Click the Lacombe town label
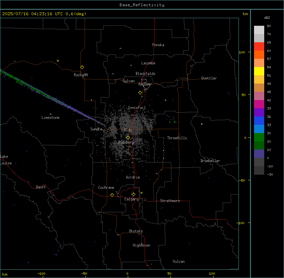Screen dimensions: 284x278 (x=148, y=63)
